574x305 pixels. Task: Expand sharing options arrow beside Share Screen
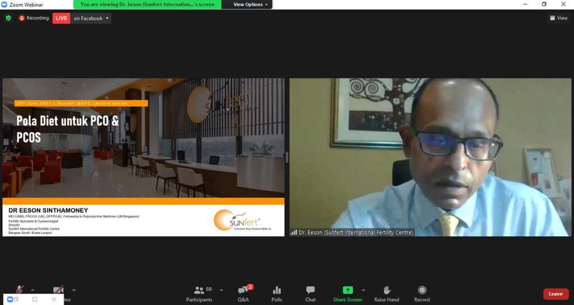pyautogui.click(x=363, y=290)
